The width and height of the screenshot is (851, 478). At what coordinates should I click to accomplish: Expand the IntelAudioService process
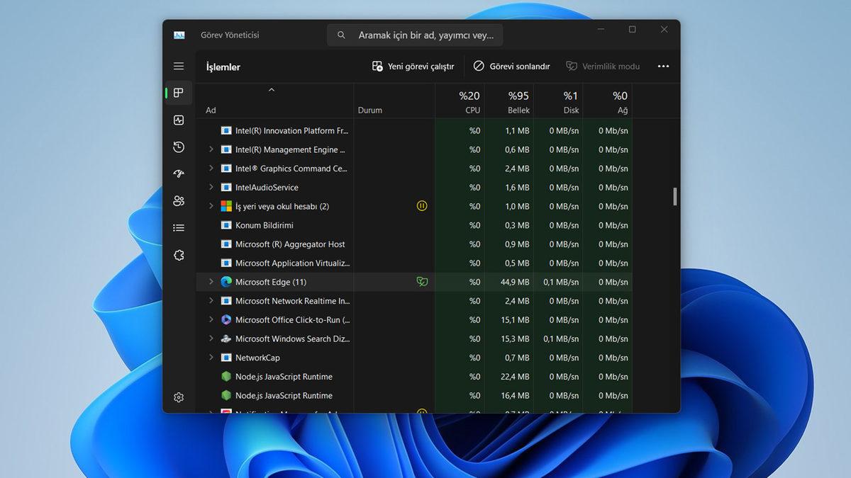pyautogui.click(x=211, y=188)
